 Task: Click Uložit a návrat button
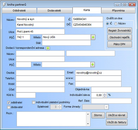pos(117,115)
